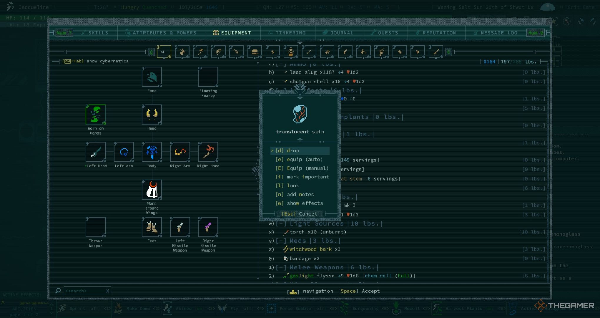This screenshot has height=318, width=600.
Task: Click the [Esc] Cancel button
Action: point(300,214)
